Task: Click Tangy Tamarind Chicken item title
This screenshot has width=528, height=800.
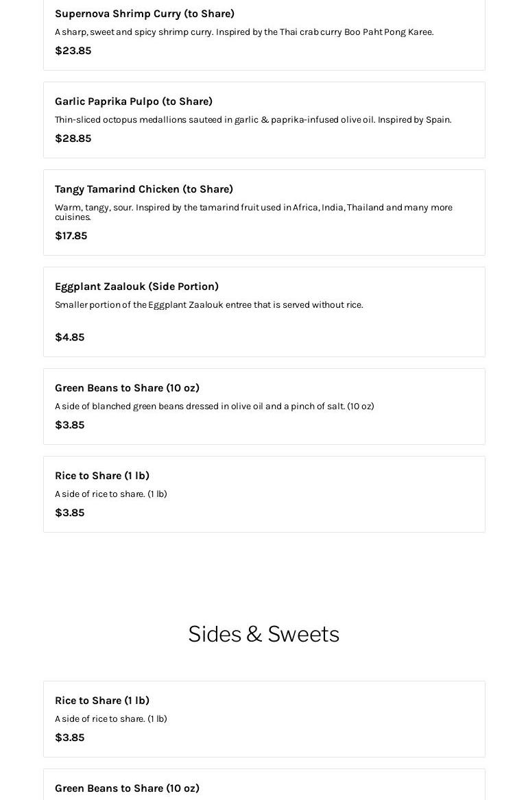Action: (144, 189)
